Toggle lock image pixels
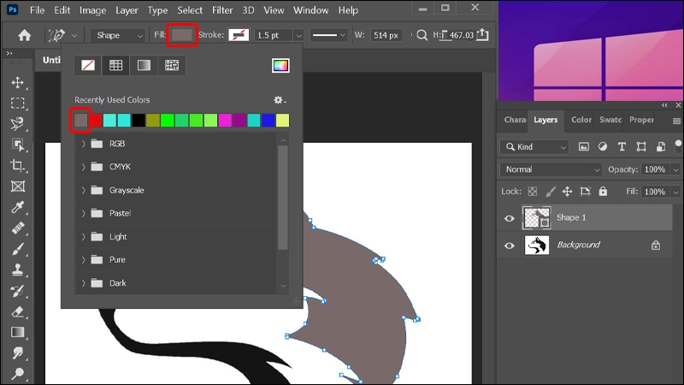The height and width of the screenshot is (385, 684). tap(551, 191)
